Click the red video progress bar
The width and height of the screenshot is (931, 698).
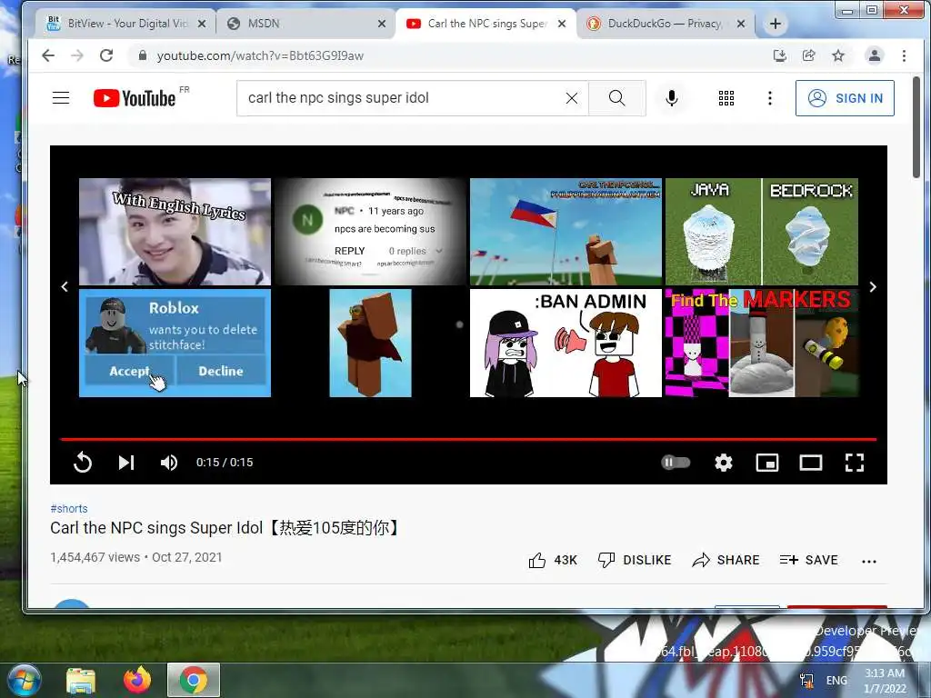468,439
